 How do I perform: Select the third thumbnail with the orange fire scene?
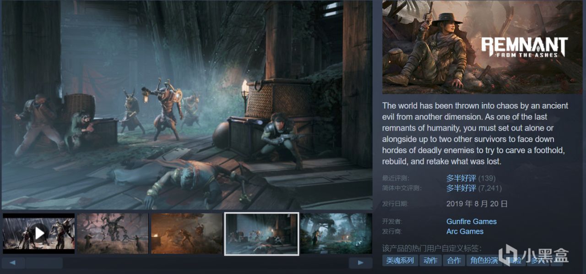coord(187,233)
